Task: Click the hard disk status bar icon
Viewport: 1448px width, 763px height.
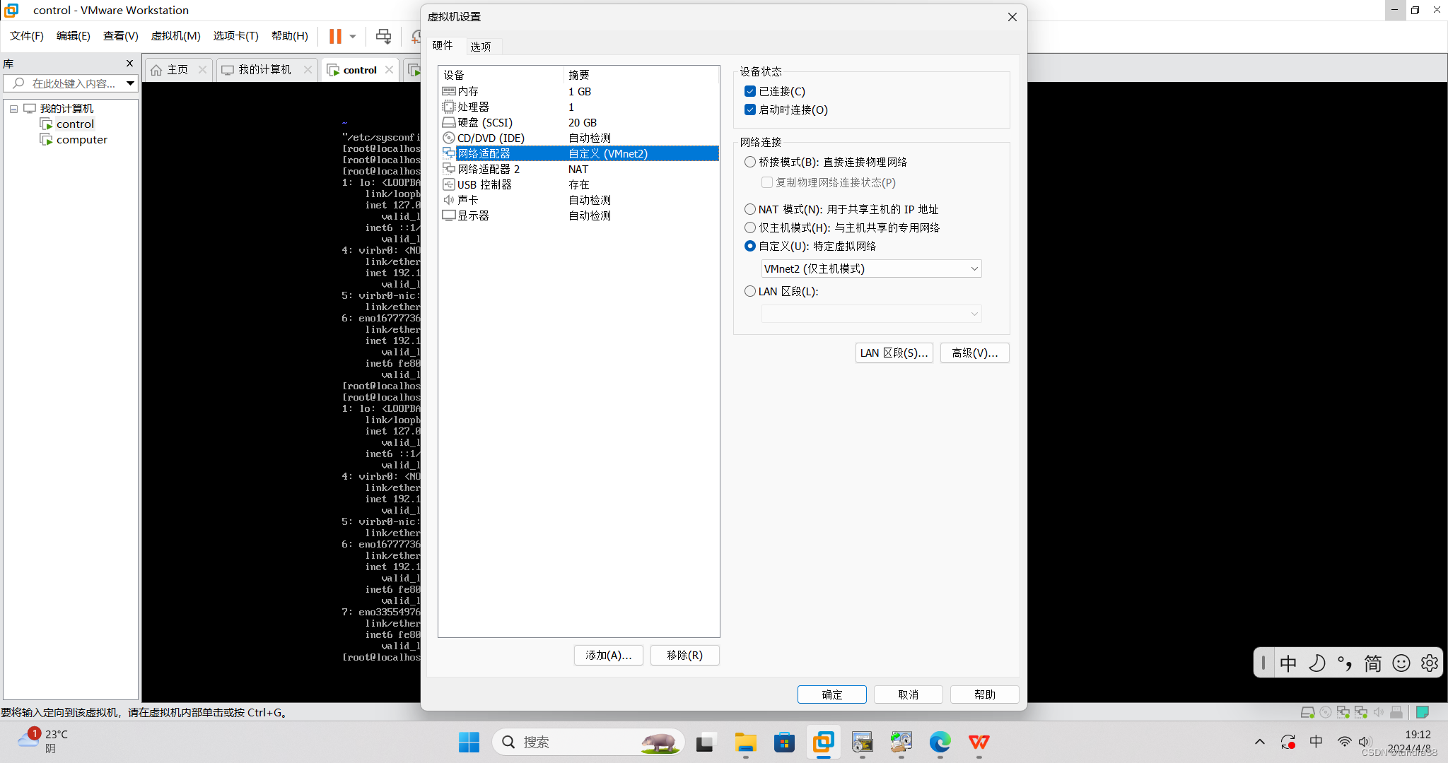Action: [1308, 712]
